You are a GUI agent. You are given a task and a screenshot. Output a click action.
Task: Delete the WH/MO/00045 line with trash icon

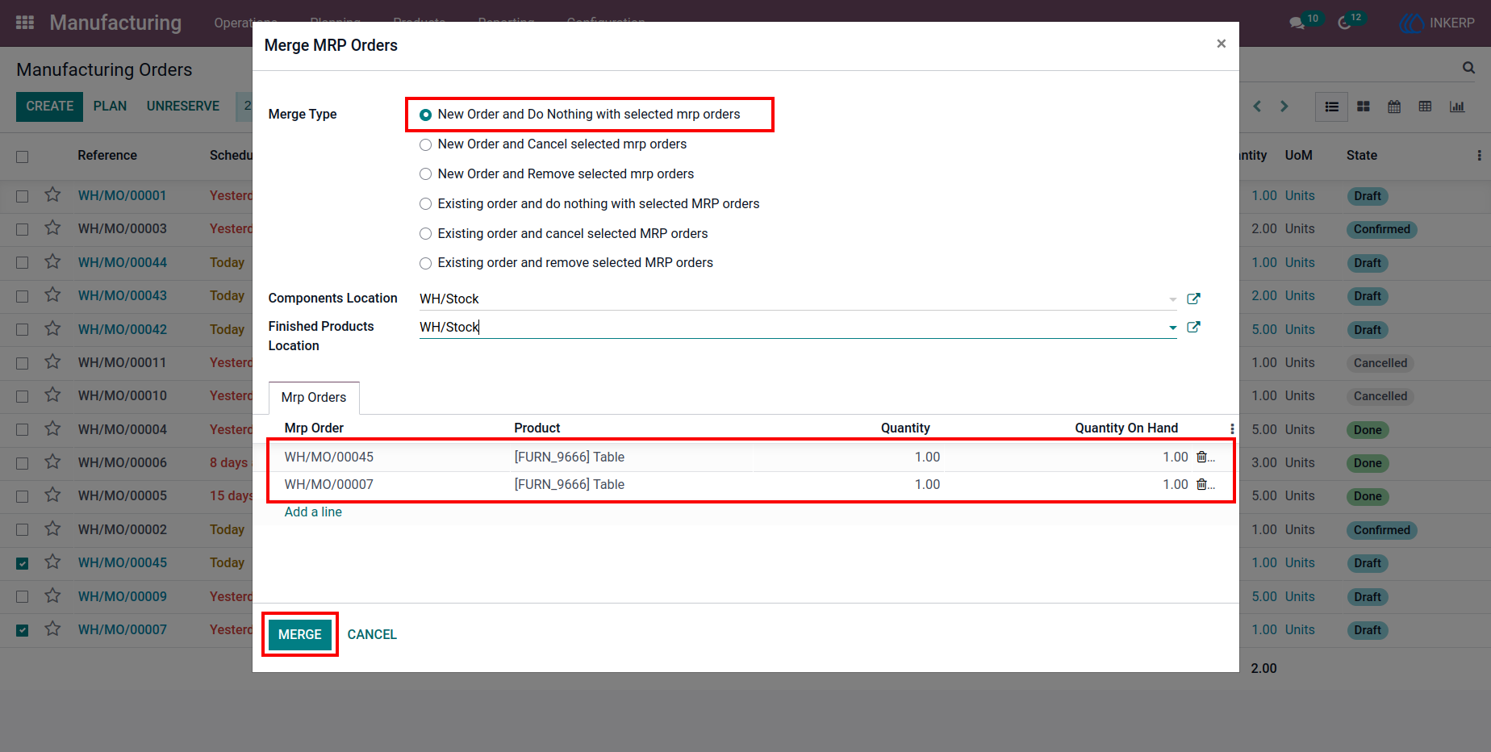click(x=1202, y=457)
